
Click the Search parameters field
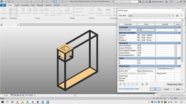coord(150,20)
